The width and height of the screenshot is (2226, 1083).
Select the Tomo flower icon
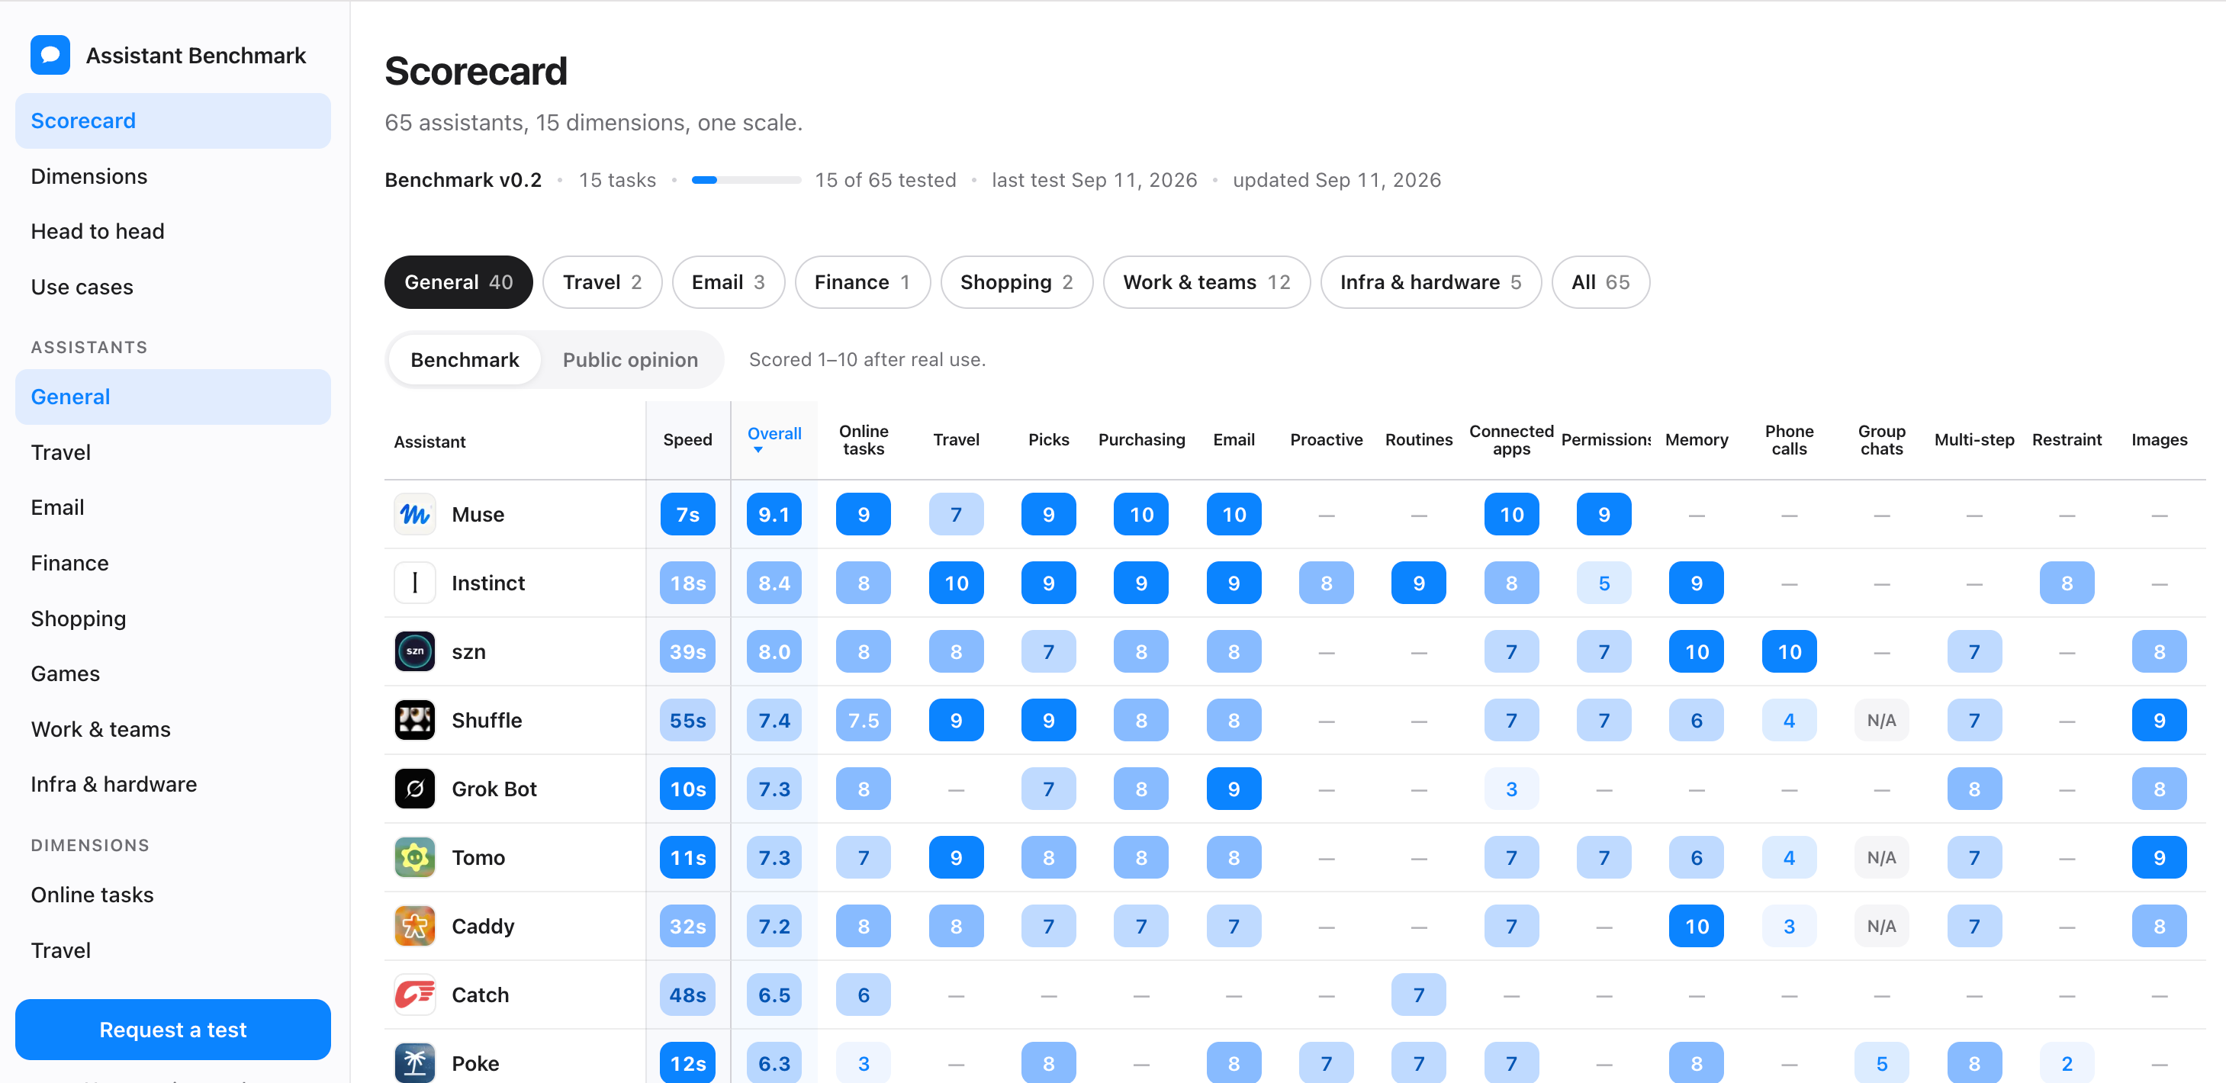(x=415, y=857)
